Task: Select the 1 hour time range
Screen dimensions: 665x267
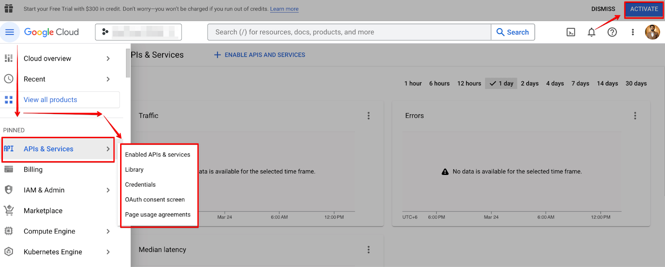Action: [413, 83]
